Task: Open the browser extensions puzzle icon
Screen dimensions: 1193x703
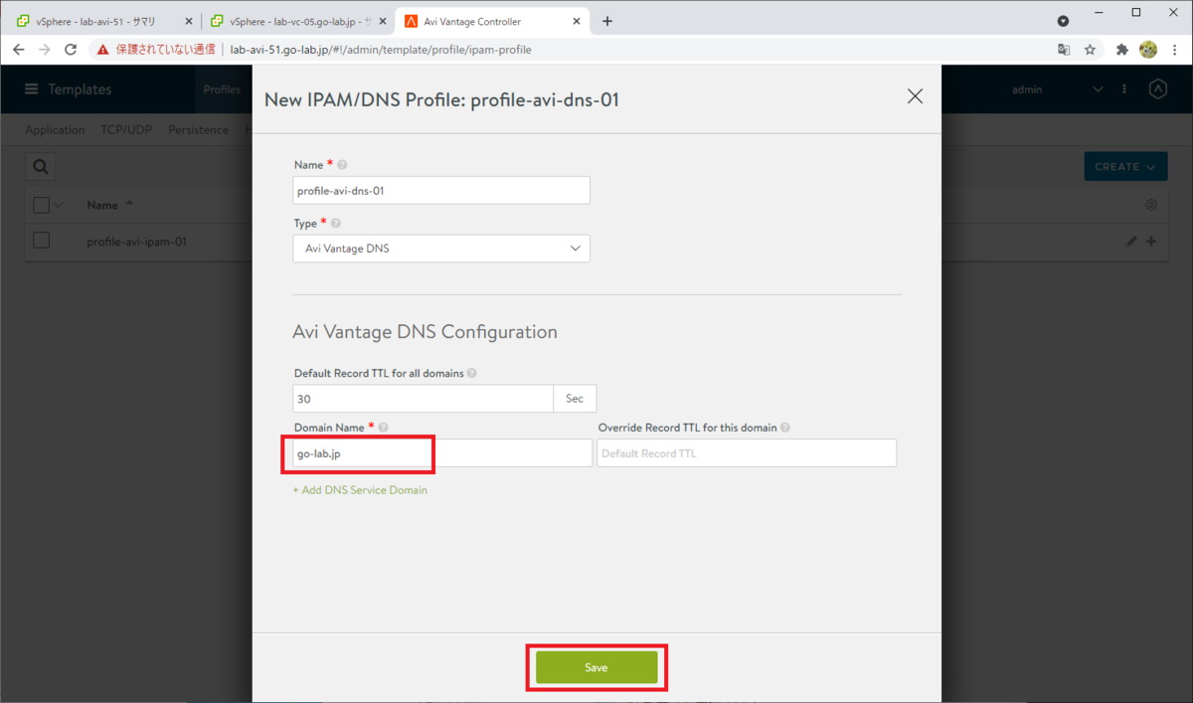Action: [1122, 49]
